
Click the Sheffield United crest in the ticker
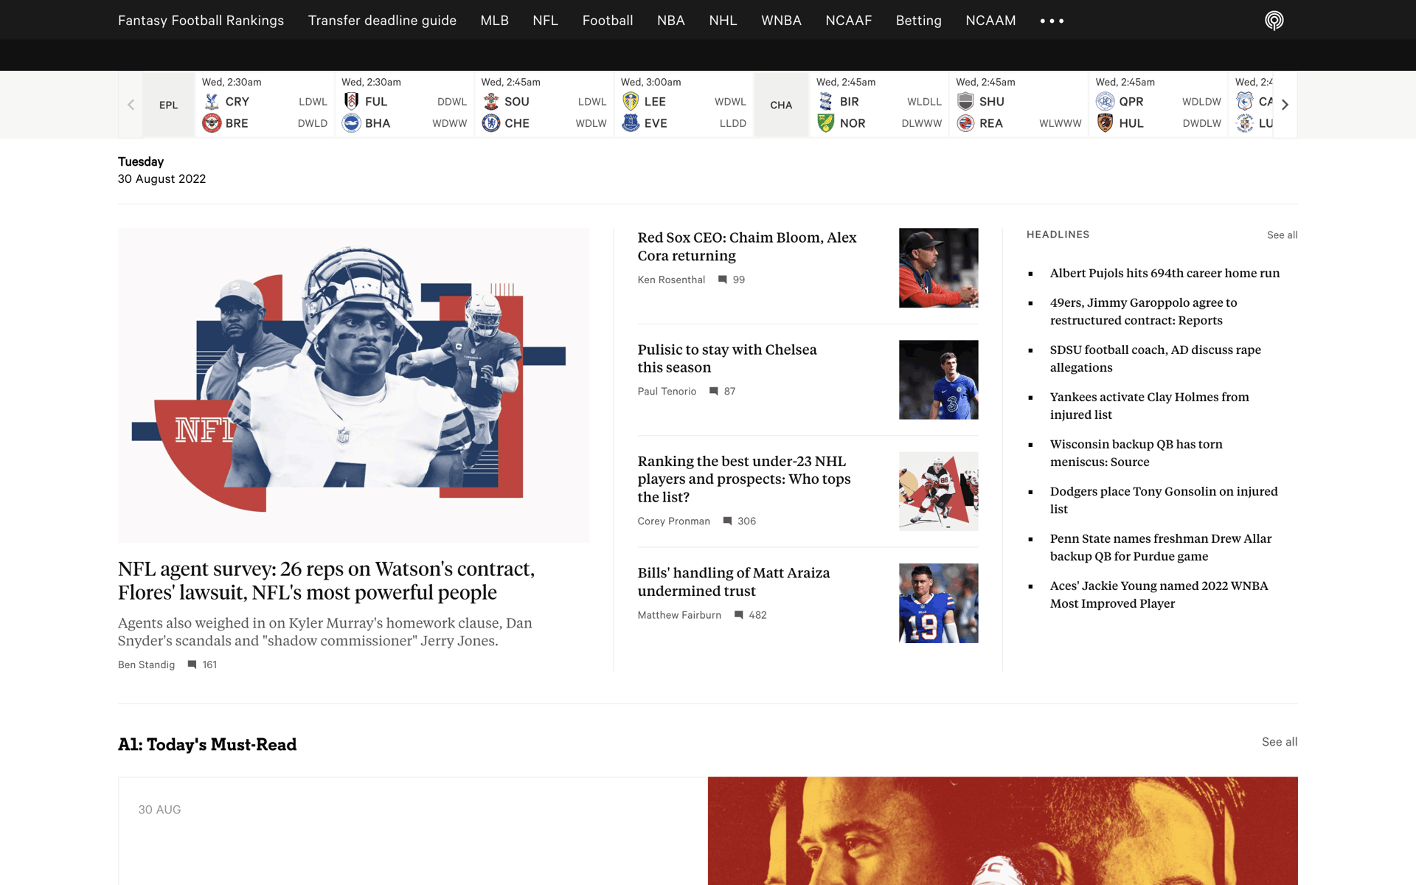pos(965,102)
